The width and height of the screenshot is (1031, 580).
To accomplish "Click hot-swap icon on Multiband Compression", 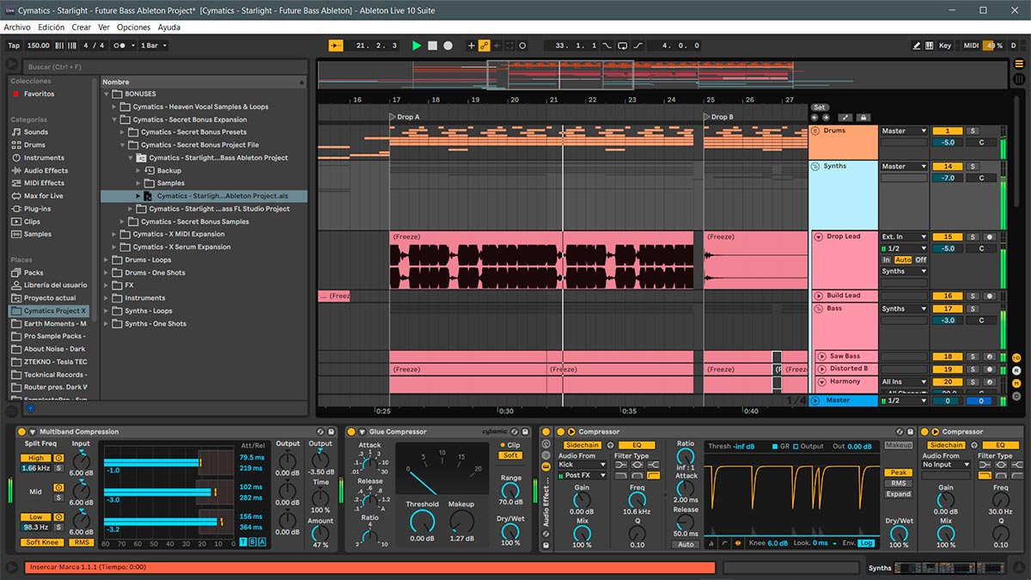I will pos(320,431).
